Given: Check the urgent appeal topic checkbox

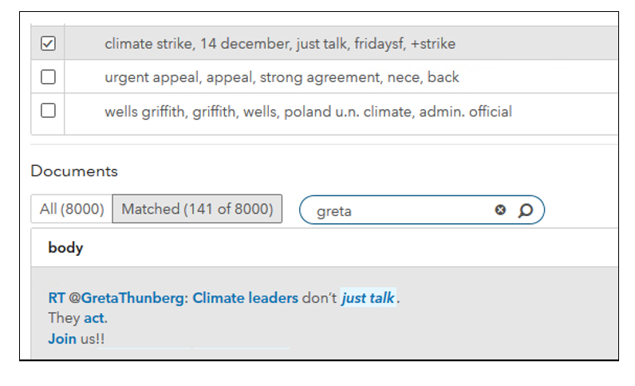Looking at the screenshot, I should point(48,77).
